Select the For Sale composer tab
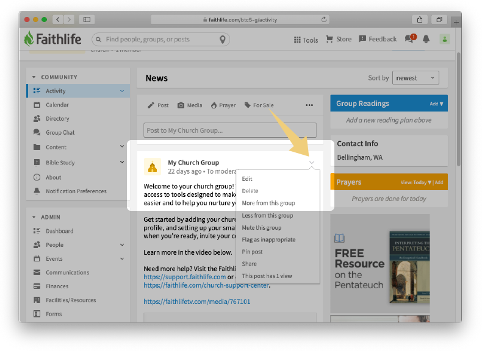The height and width of the screenshot is (351, 482). tap(259, 105)
